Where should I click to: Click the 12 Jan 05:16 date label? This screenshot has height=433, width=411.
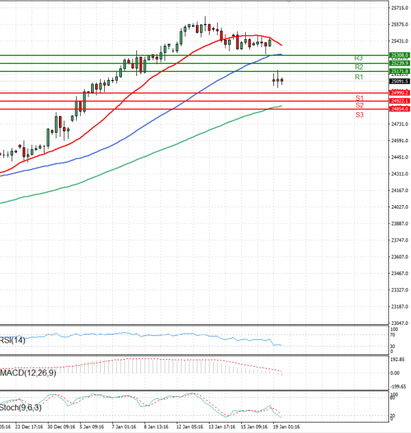(x=190, y=426)
